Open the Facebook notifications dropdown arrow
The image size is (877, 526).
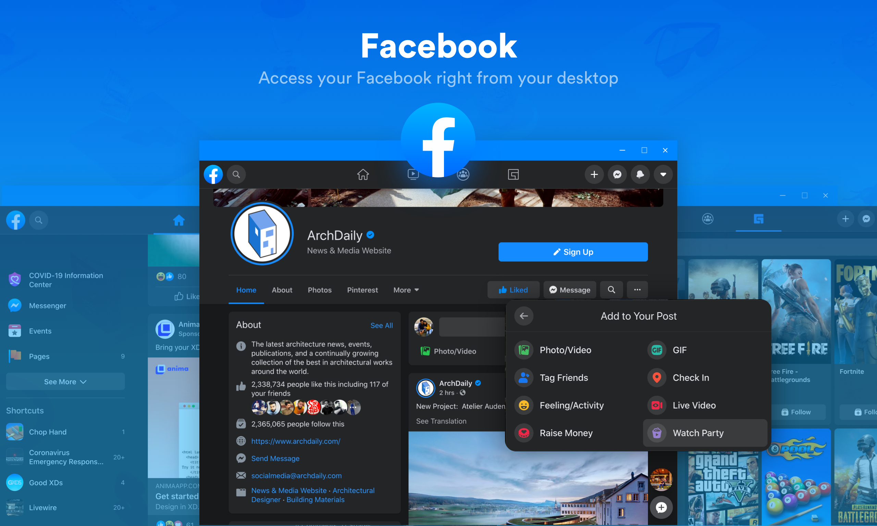(663, 175)
